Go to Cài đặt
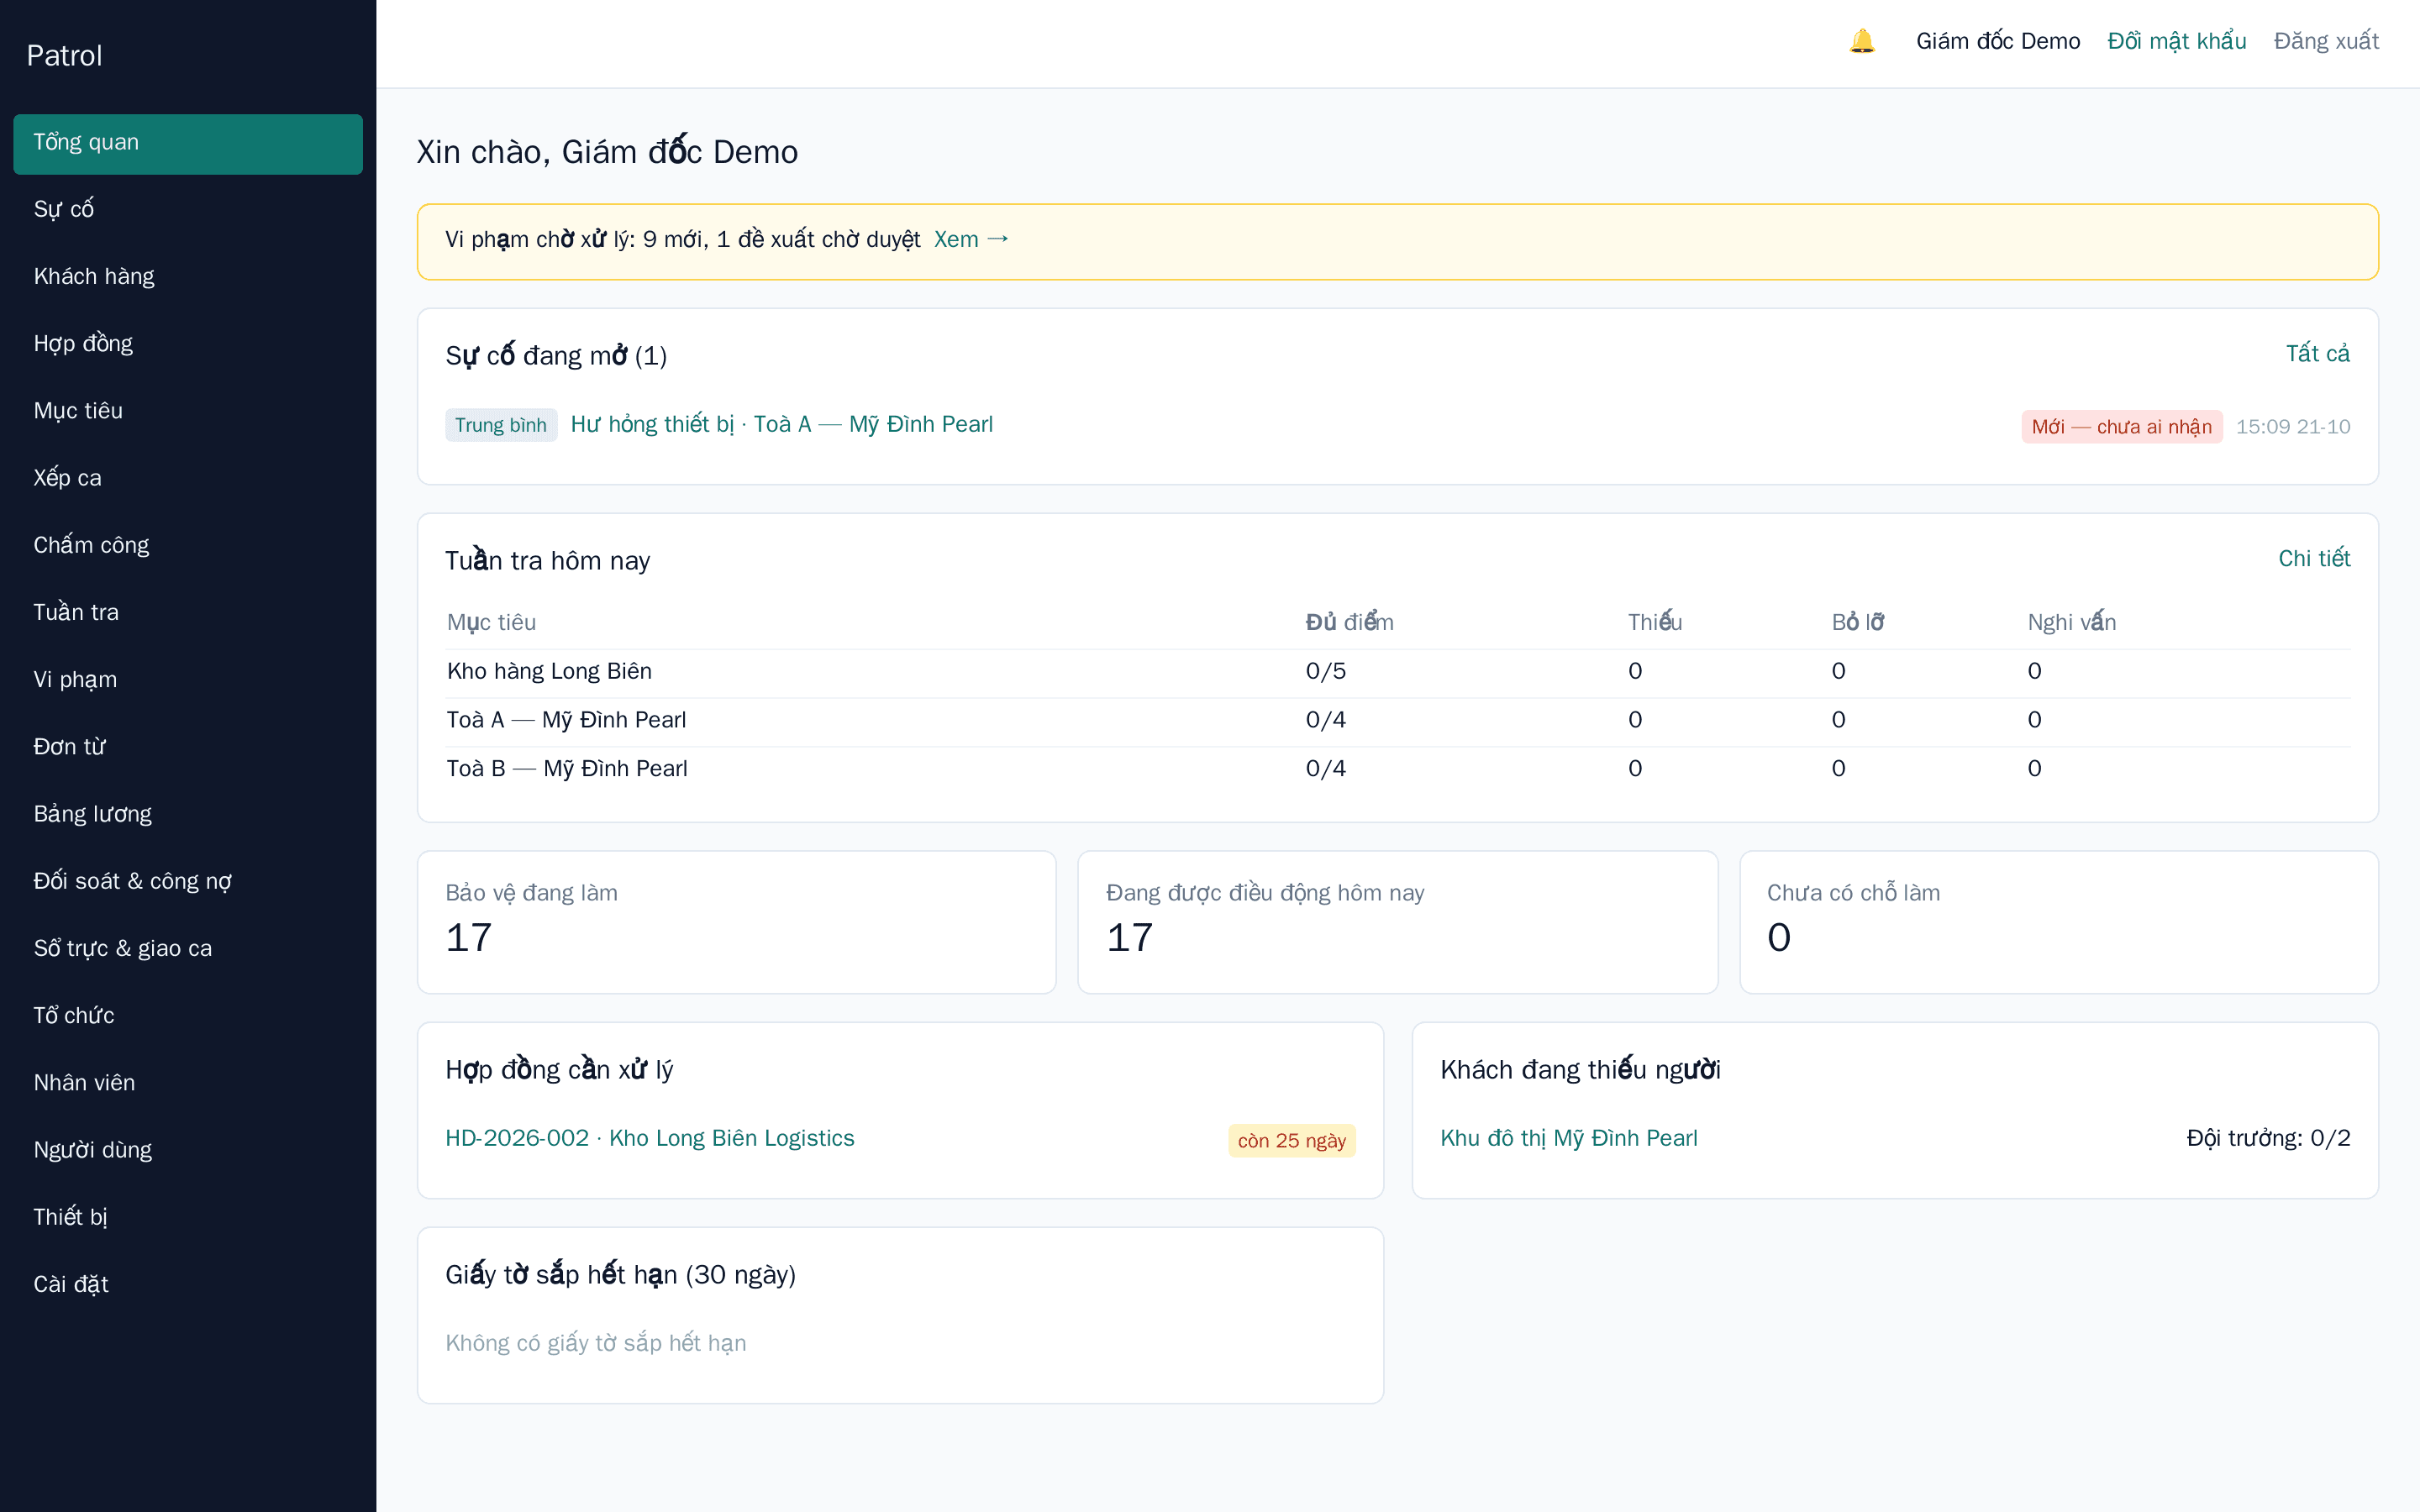The height and width of the screenshot is (1512, 2420). point(188,1284)
